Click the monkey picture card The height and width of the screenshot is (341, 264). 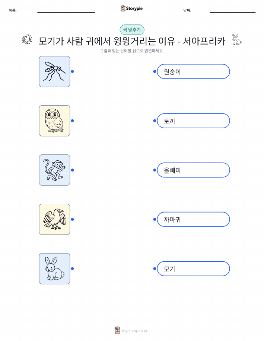tap(54, 170)
